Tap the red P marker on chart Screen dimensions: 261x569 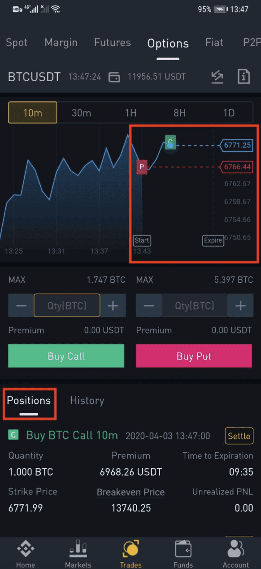click(x=142, y=167)
